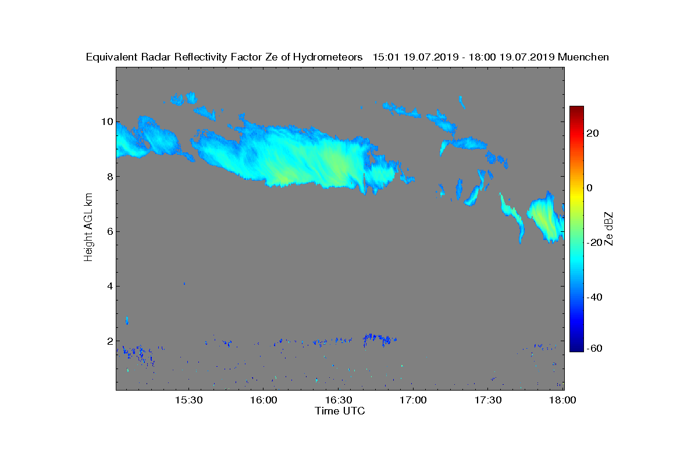Select the 15:30 time tick label

(188, 400)
